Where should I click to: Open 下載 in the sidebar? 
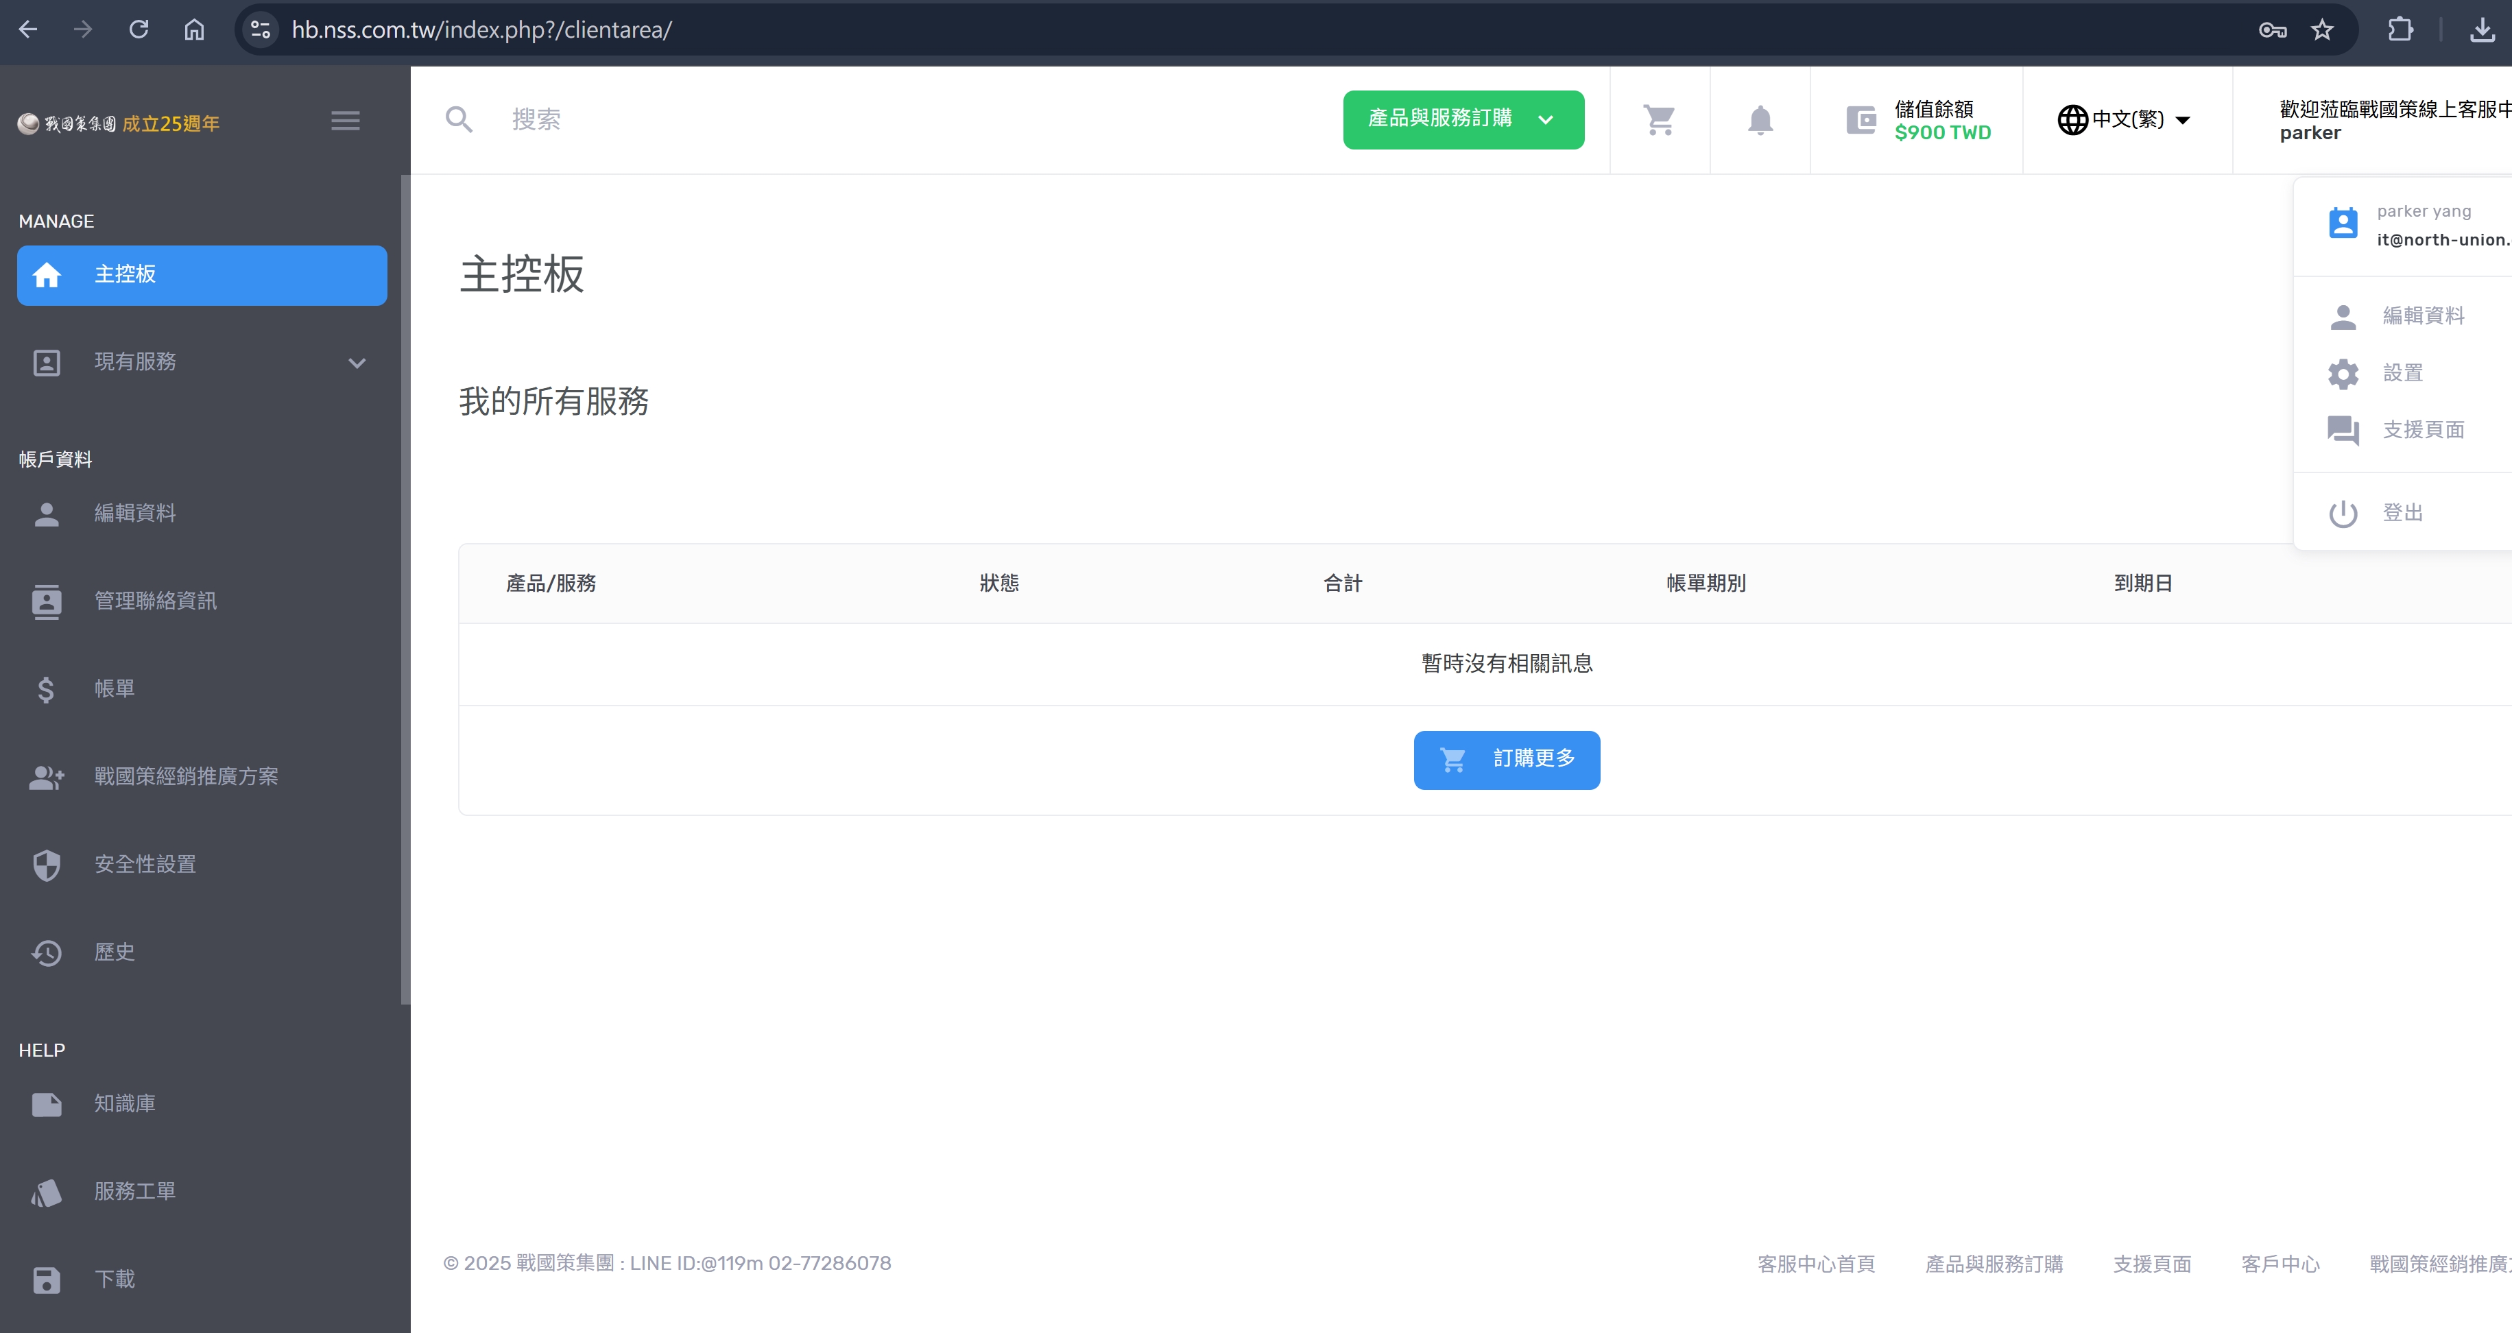202,1280
